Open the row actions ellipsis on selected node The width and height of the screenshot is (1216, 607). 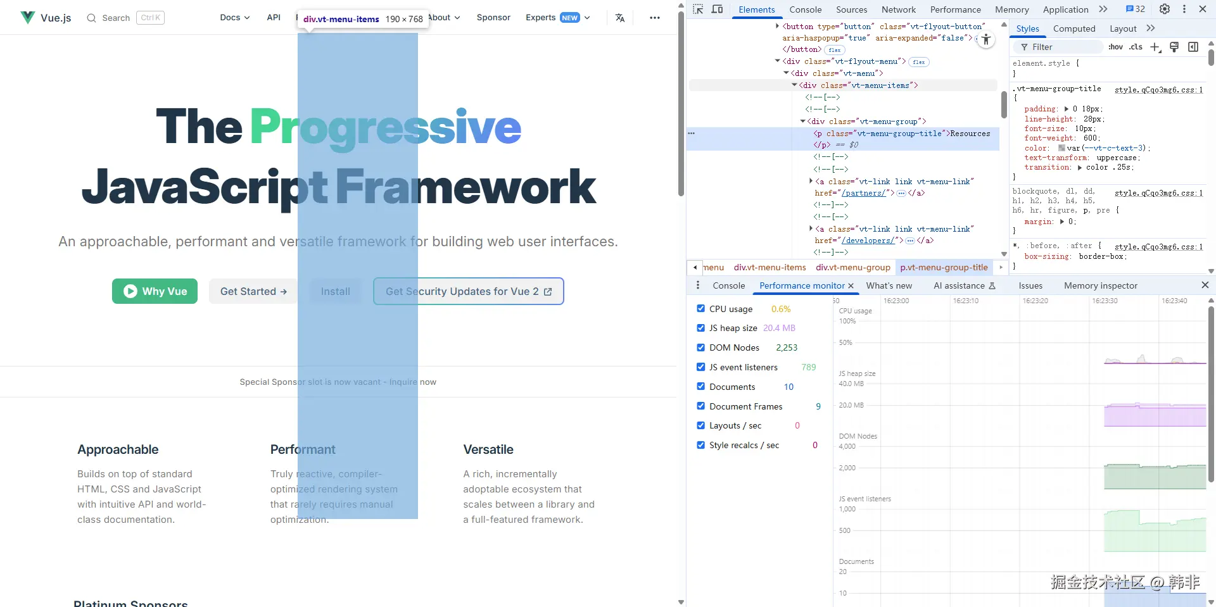click(x=692, y=133)
